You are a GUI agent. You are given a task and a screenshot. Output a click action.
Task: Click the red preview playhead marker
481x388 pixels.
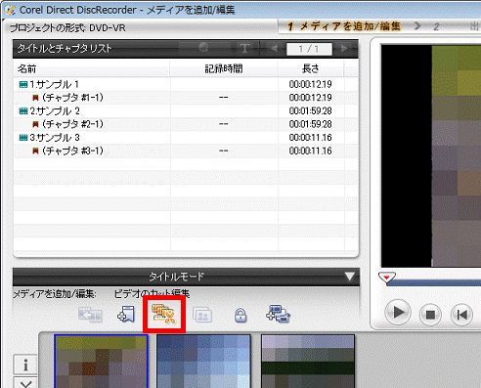click(x=386, y=278)
